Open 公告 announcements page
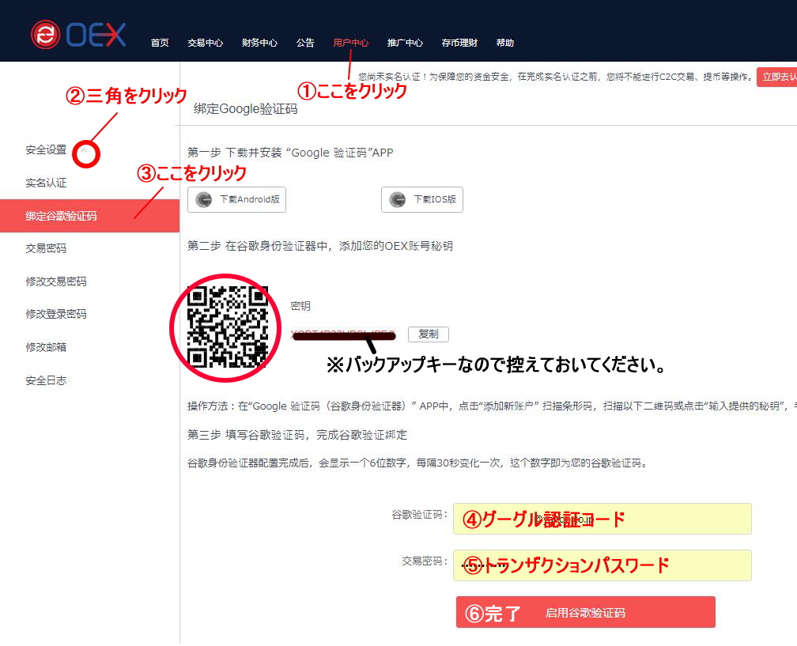797x646 pixels. tap(305, 43)
